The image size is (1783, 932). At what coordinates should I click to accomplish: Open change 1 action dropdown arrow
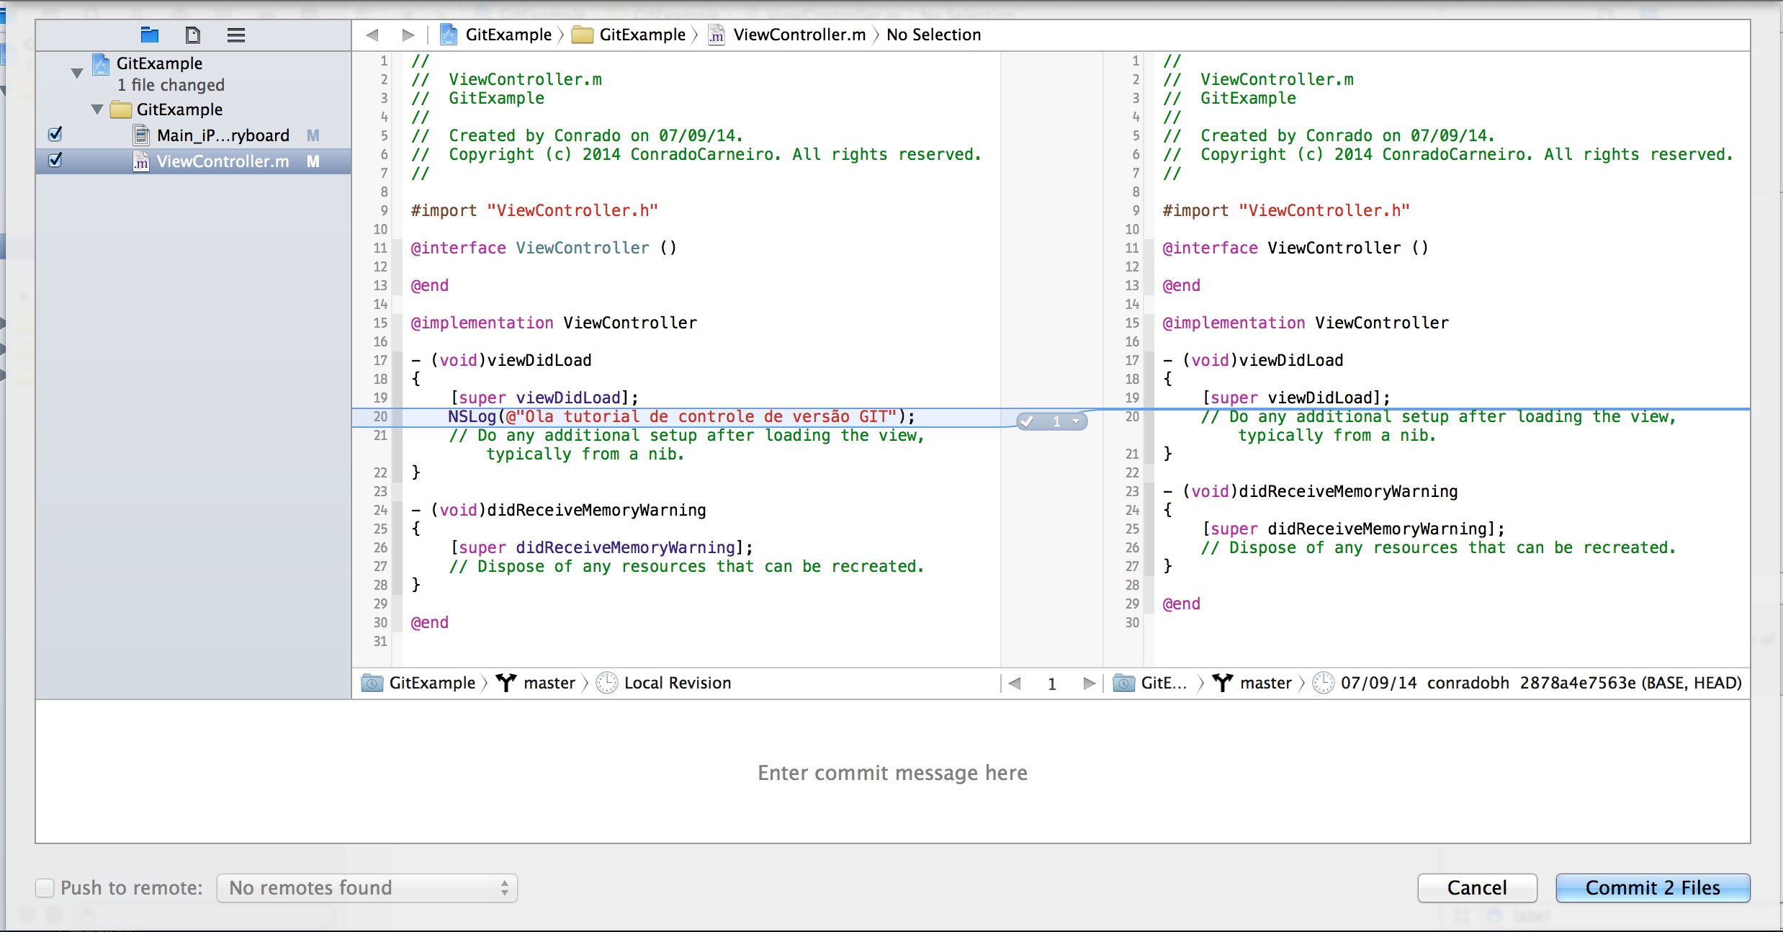point(1076,421)
